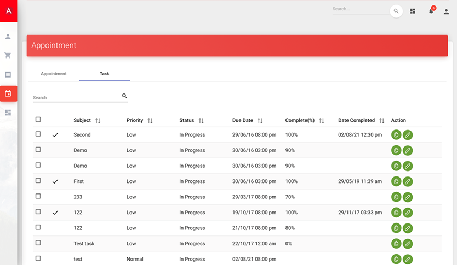The width and height of the screenshot is (457, 265).
Task: Toggle the select-all checkbox in table header
Action: pyautogui.click(x=38, y=120)
